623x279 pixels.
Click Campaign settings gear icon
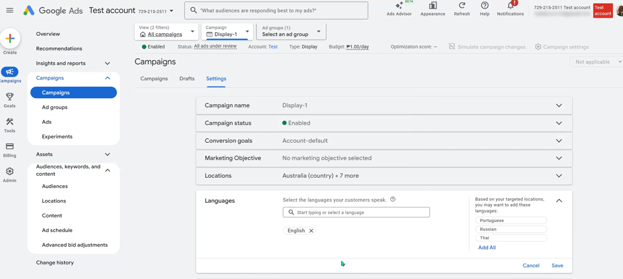click(538, 47)
